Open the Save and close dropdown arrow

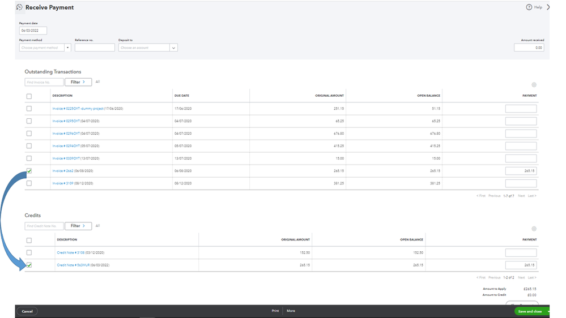pos(548,312)
